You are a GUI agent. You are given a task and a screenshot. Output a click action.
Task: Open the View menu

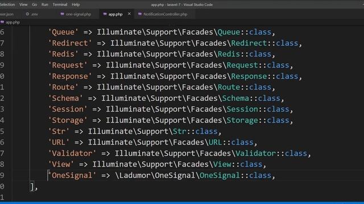[x=23, y=5]
